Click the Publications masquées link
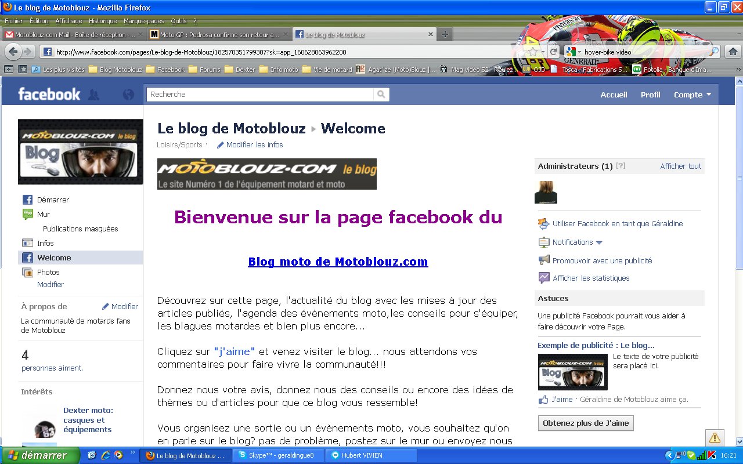743x464 pixels. tap(80, 229)
